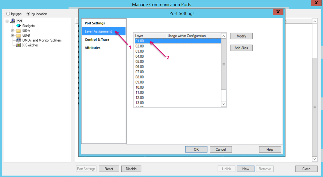Click the Modify button

click(x=241, y=36)
